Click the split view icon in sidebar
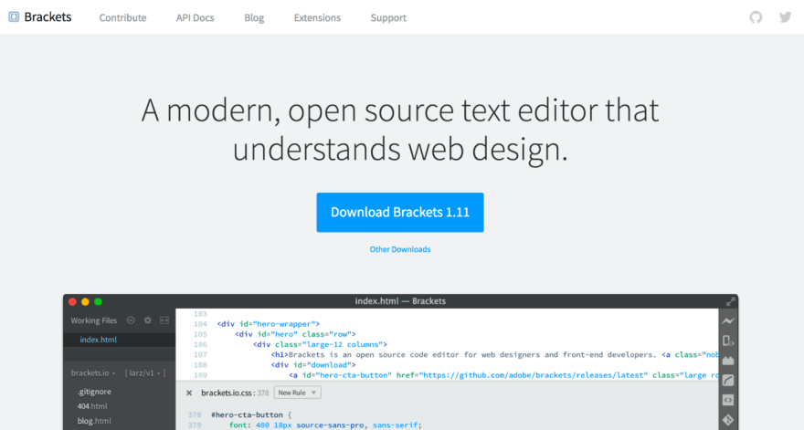The height and width of the screenshot is (430, 804). tap(164, 320)
